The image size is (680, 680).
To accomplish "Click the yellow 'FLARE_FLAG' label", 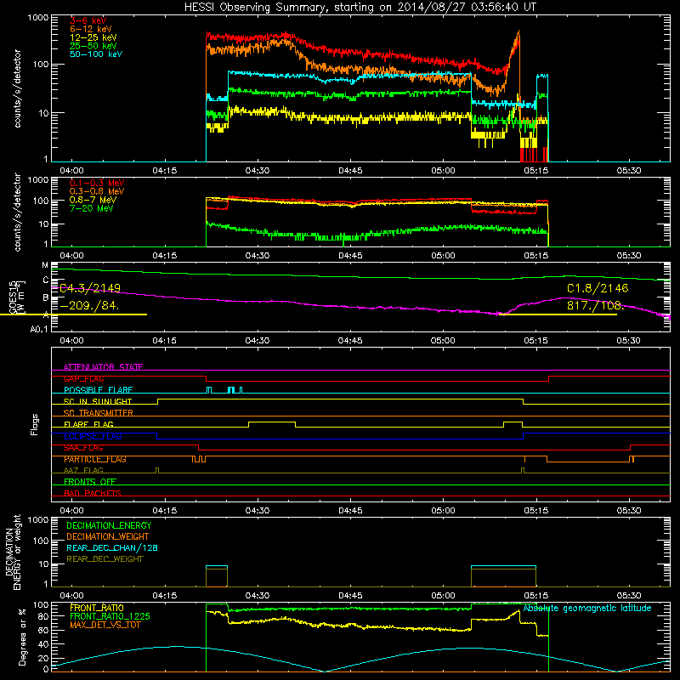I will point(88,424).
